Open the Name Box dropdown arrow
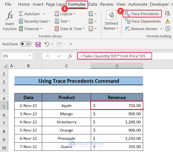This screenshot has width=173, height=152. coord(30,56)
